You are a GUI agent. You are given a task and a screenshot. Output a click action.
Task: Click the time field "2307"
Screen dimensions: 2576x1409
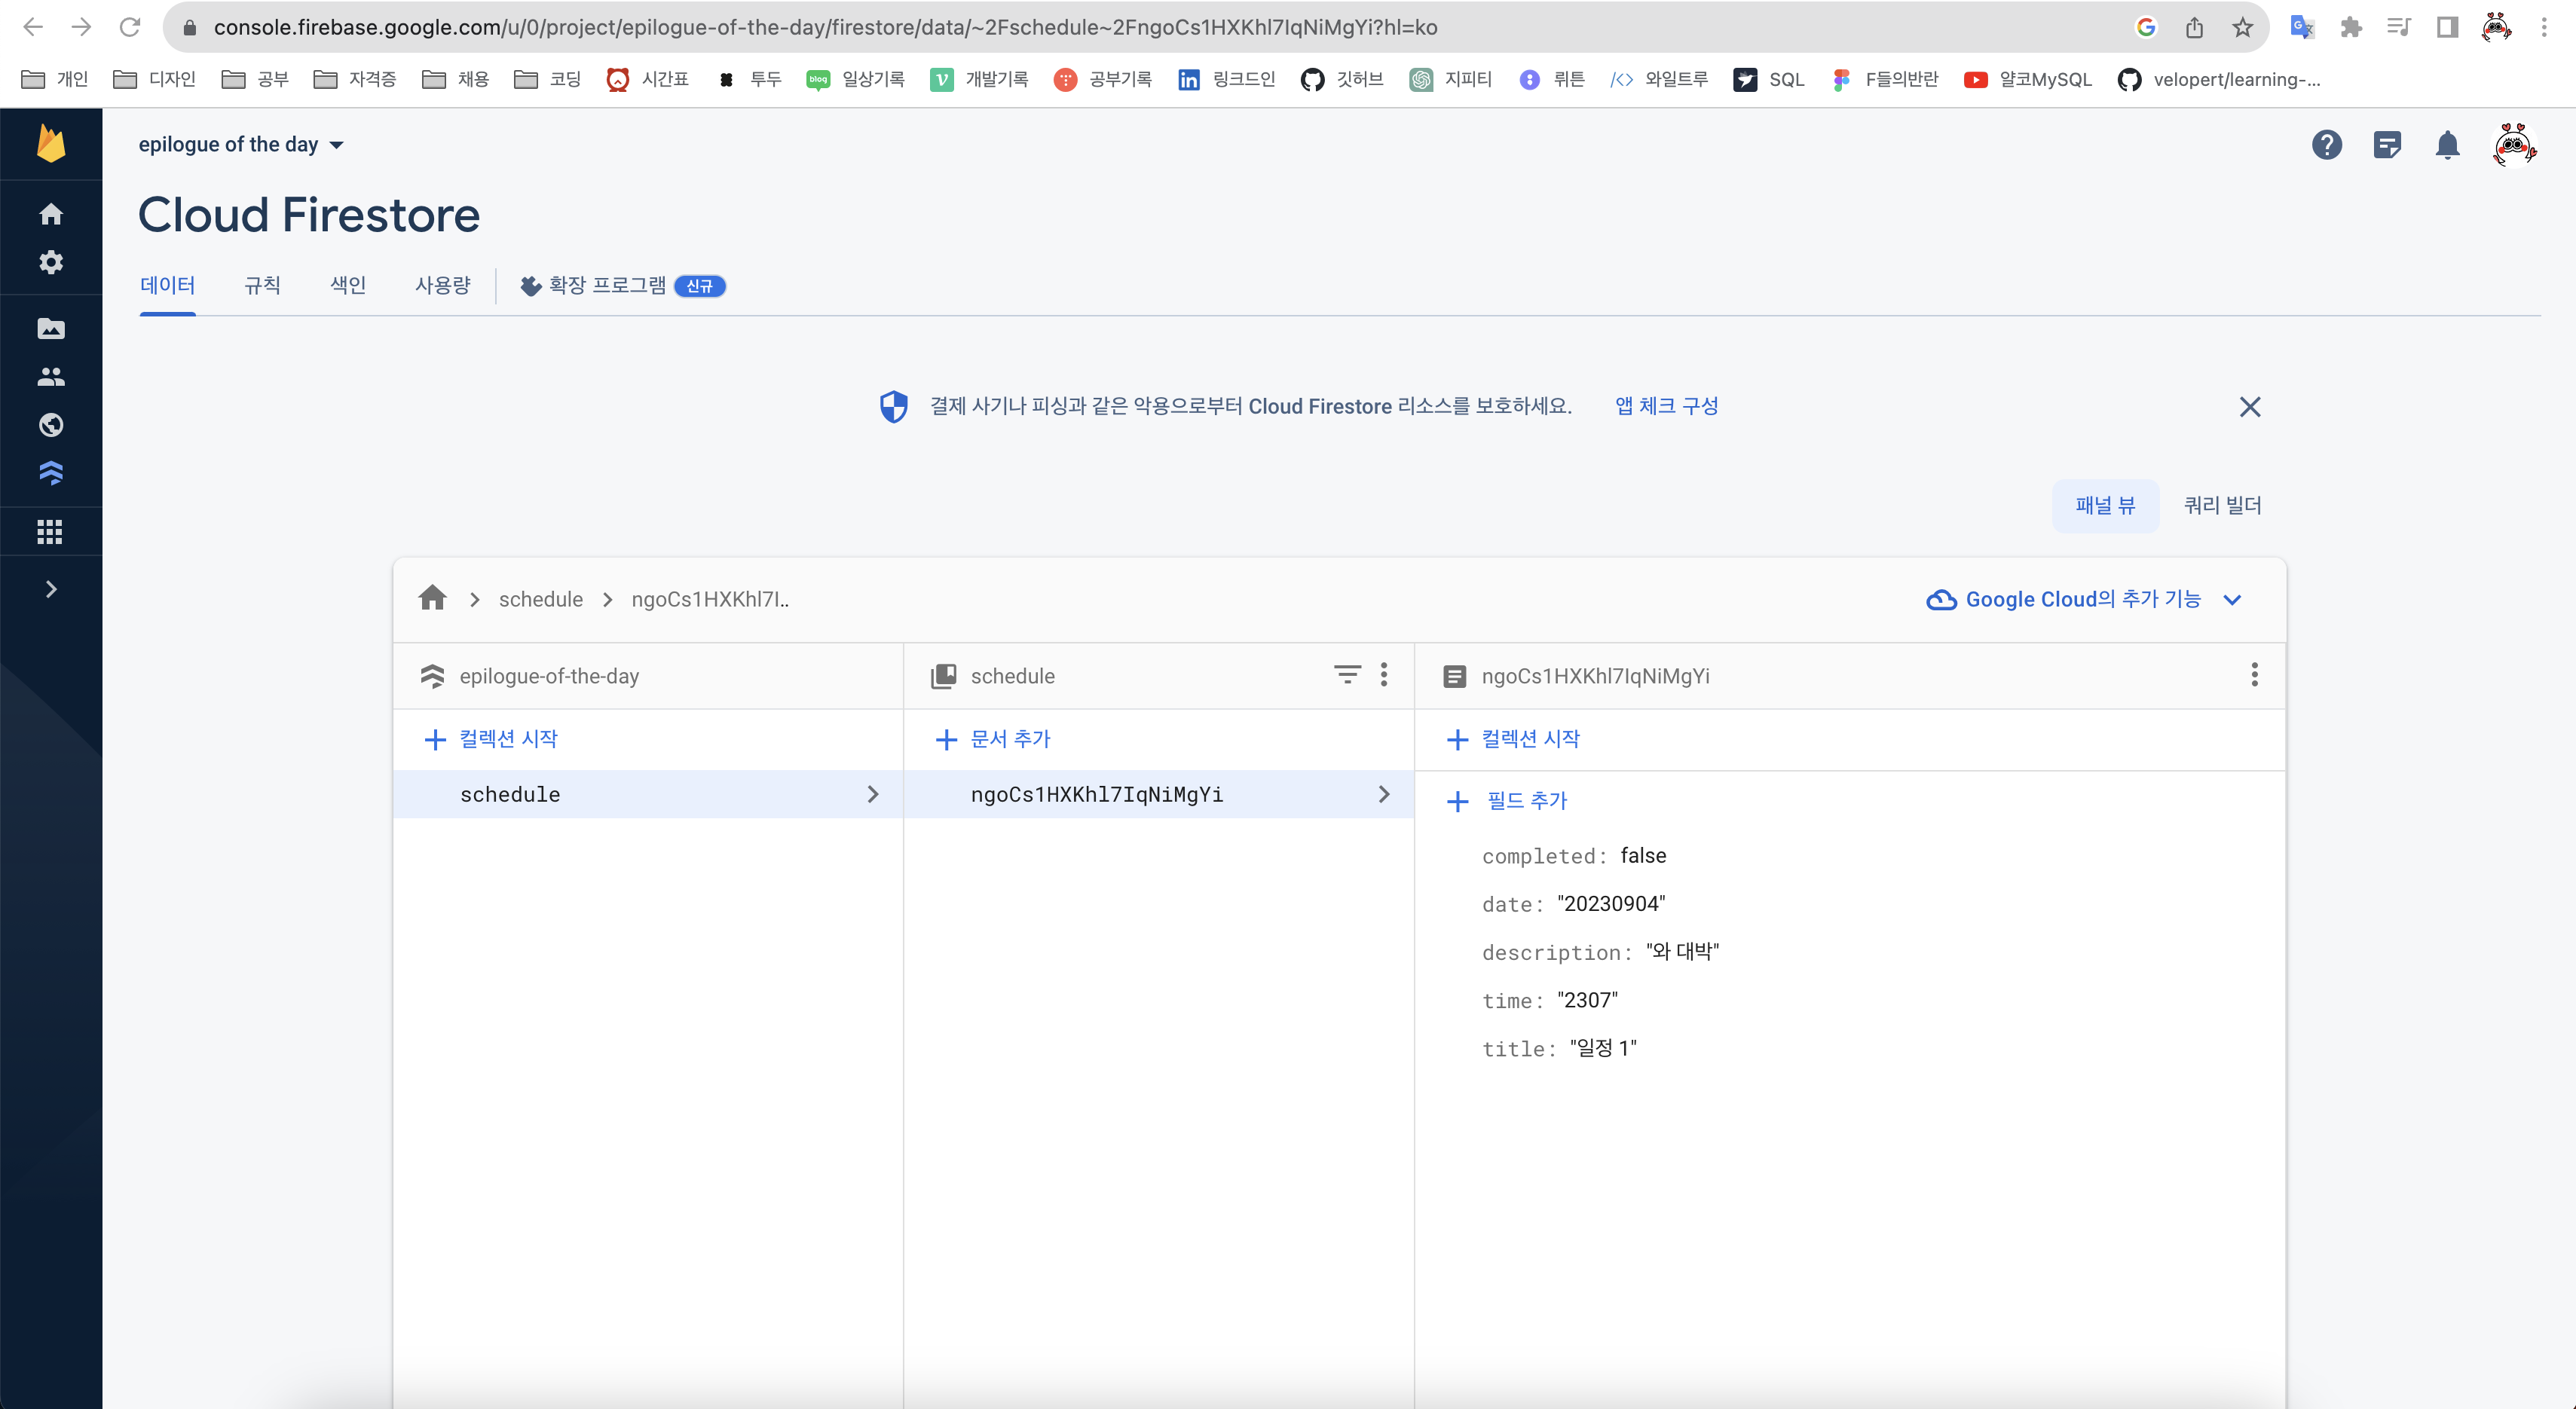point(1549,1000)
